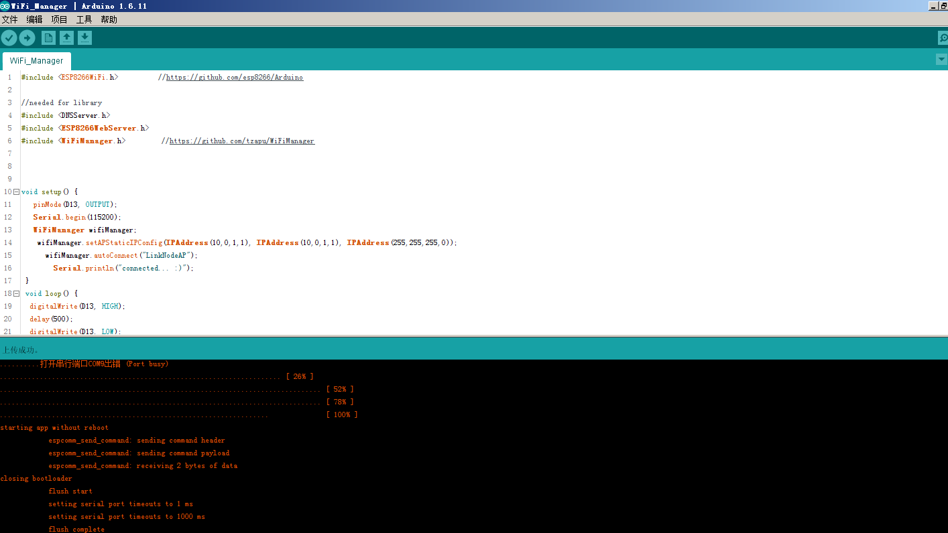Click the 'sending command header' log line

coord(137,441)
